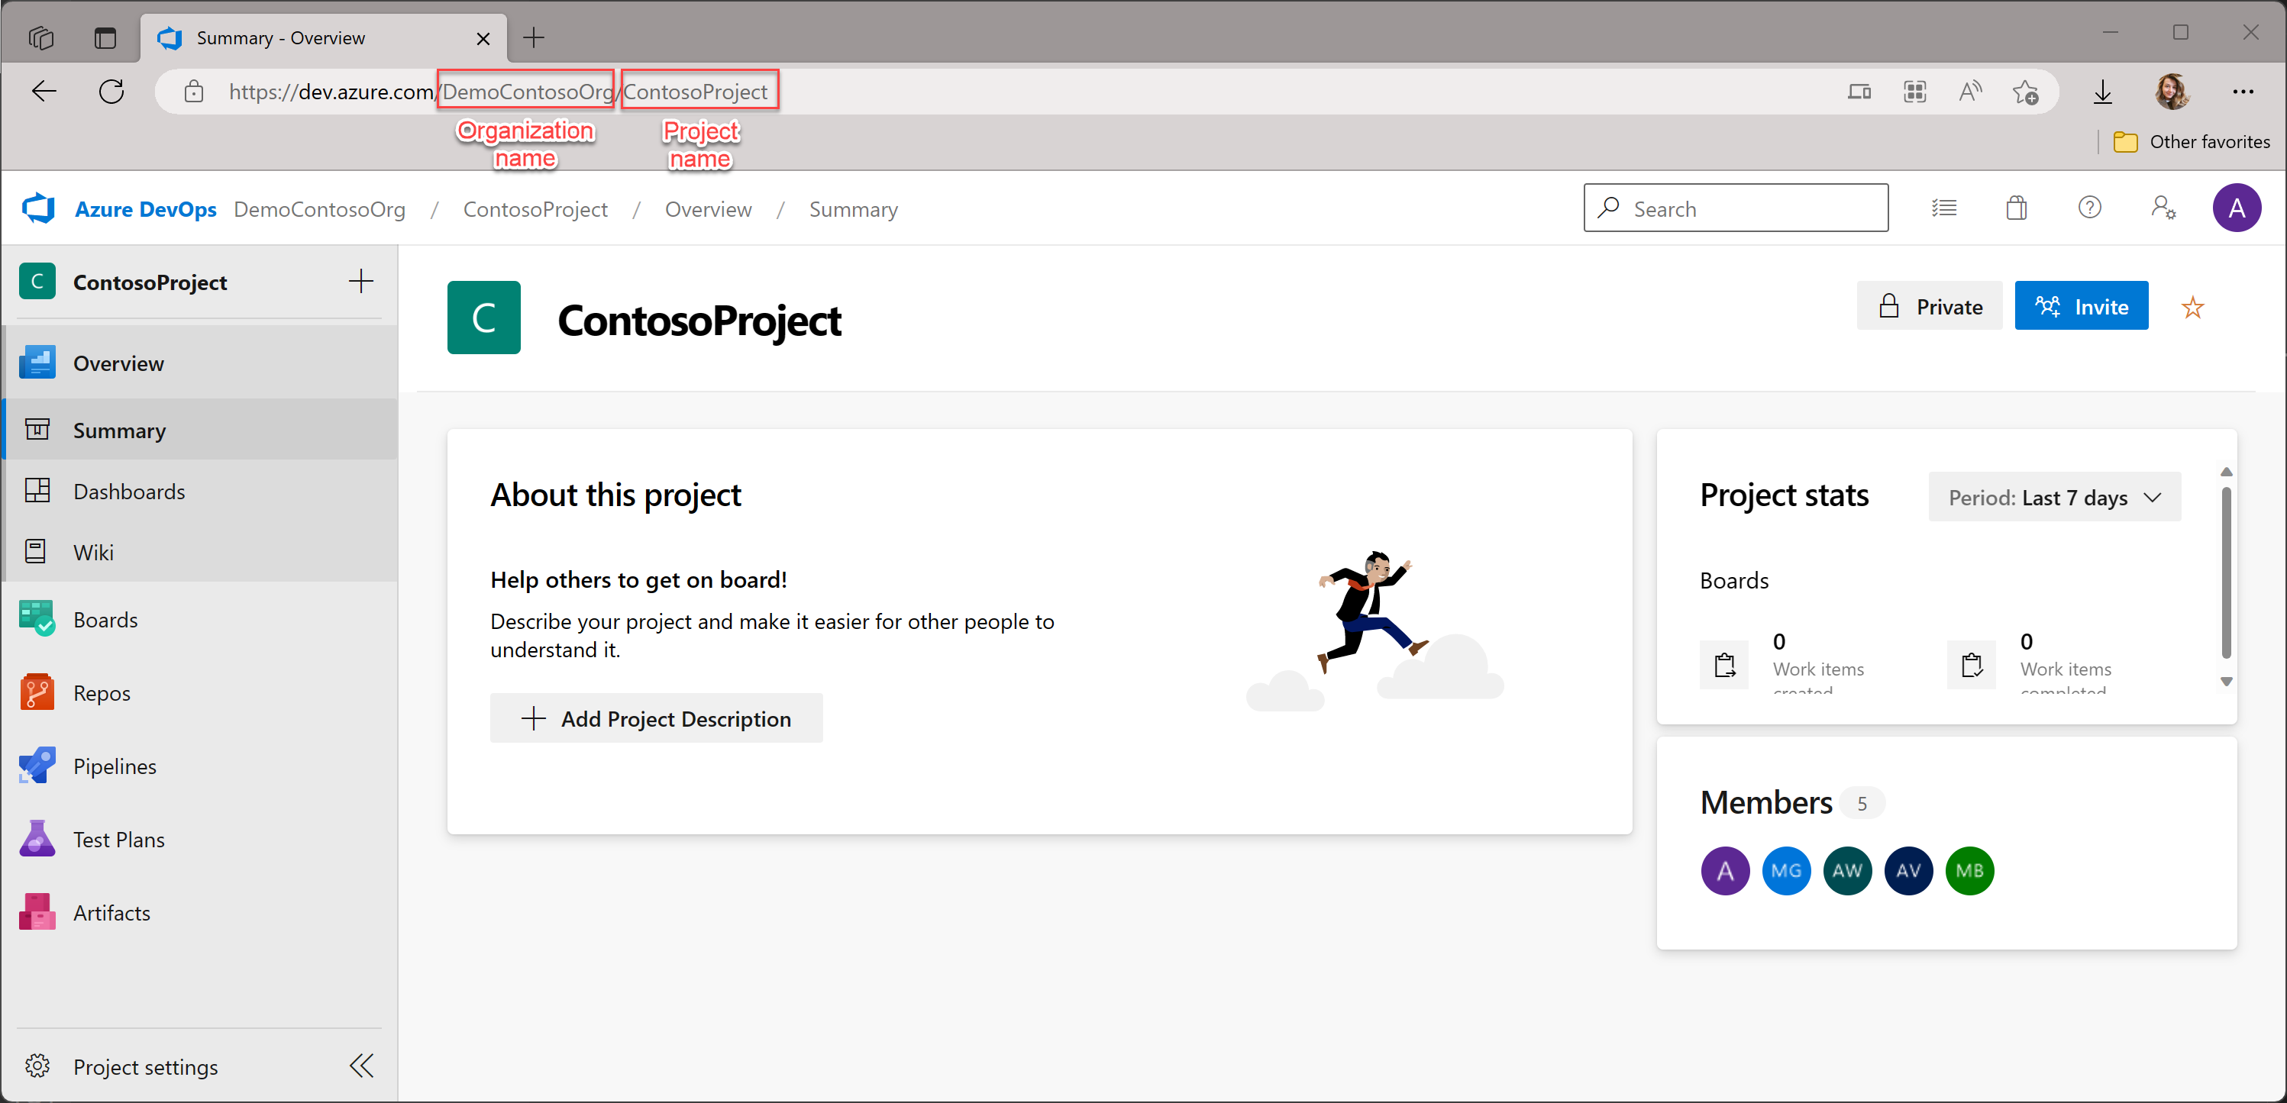Viewport: 2287px width, 1103px height.
Task: Open the Help question mark icon
Action: [x=2089, y=208]
